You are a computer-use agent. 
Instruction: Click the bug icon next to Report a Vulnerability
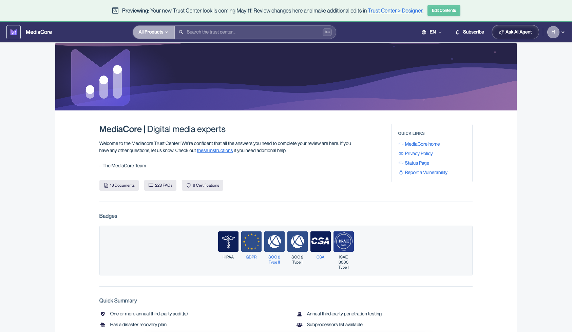tap(401, 172)
